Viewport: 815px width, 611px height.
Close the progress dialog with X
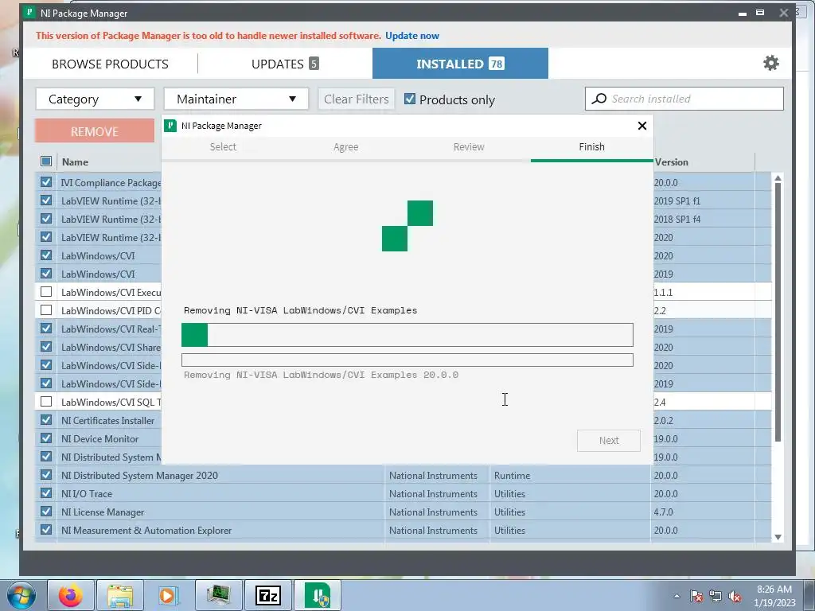click(642, 126)
